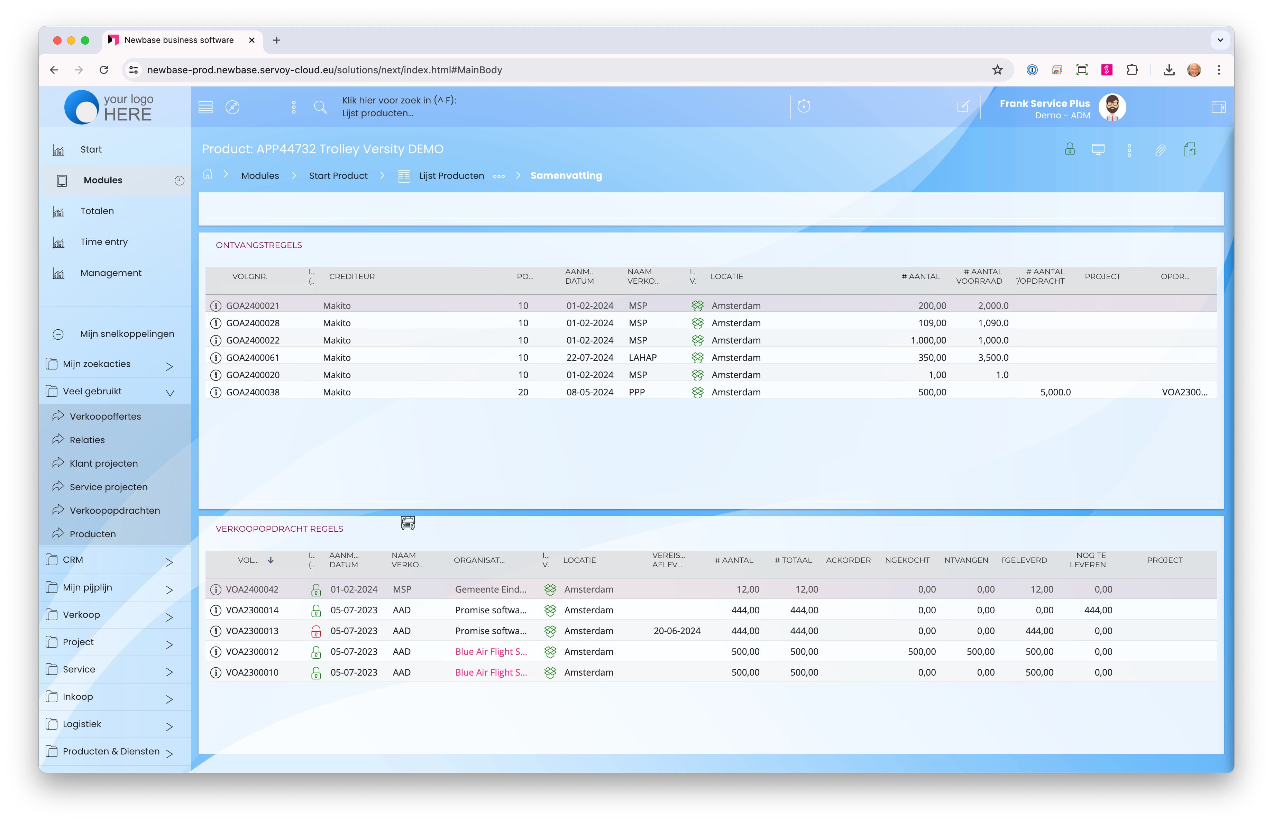1273x824 pixels.
Task: Sort by the VOL... column header
Action: 249,560
